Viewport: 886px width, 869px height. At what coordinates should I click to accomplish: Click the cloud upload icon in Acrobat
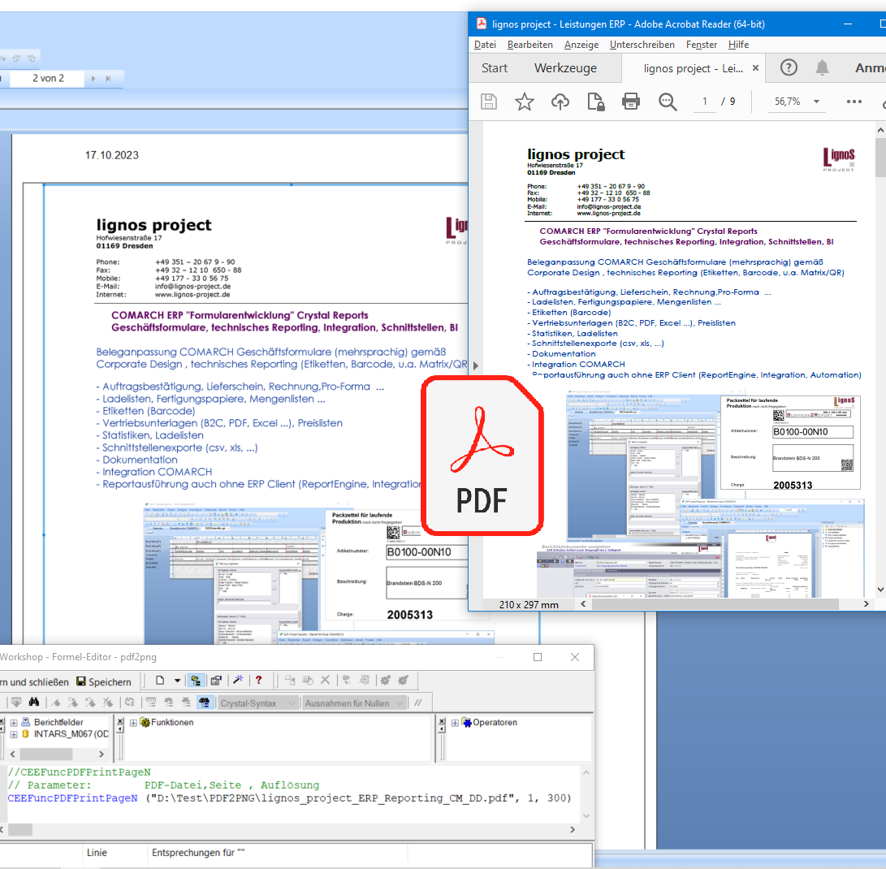pyautogui.click(x=560, y=102)
